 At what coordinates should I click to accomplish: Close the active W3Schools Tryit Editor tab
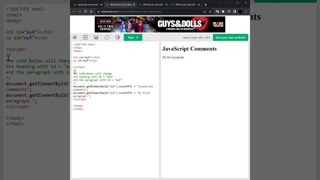tap(134, 4)
